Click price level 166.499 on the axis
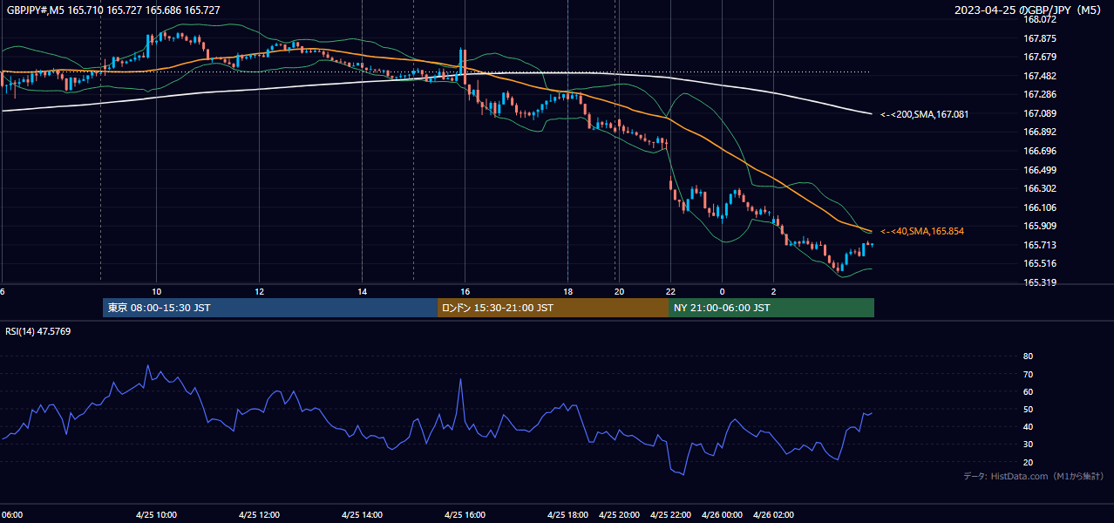The image size is (1114, 523). point(1039,170)
